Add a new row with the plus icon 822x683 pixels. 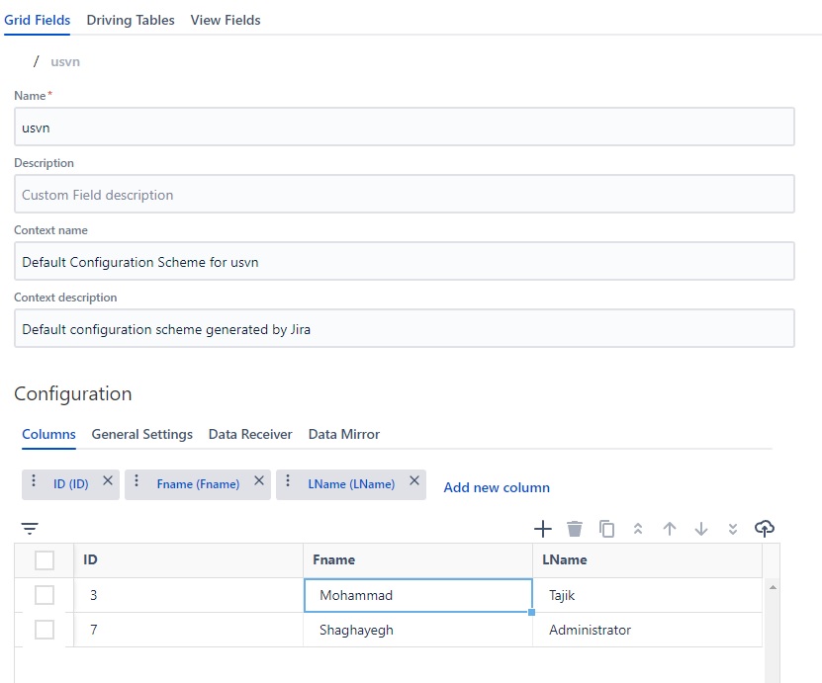(543, 528)
